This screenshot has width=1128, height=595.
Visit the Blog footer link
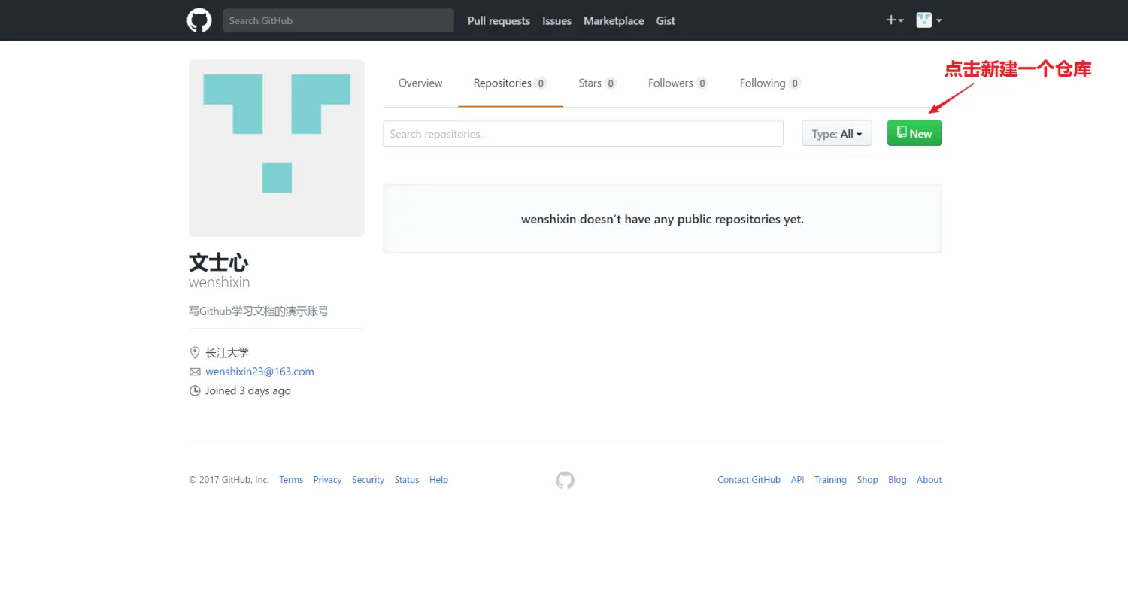pos(897,480)
